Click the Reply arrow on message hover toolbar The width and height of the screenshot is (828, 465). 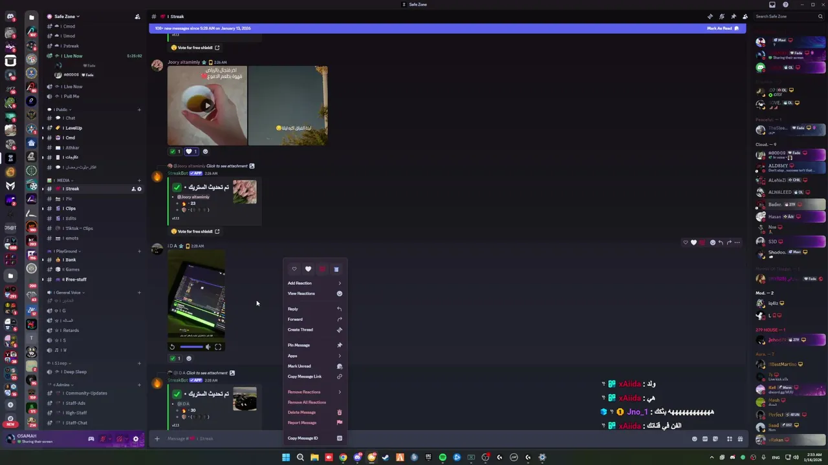[721, 243]
